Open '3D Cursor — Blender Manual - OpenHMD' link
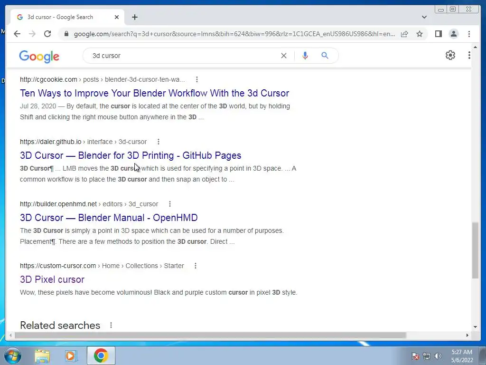This screenshot has height=365, width=486. click(109, 218)
